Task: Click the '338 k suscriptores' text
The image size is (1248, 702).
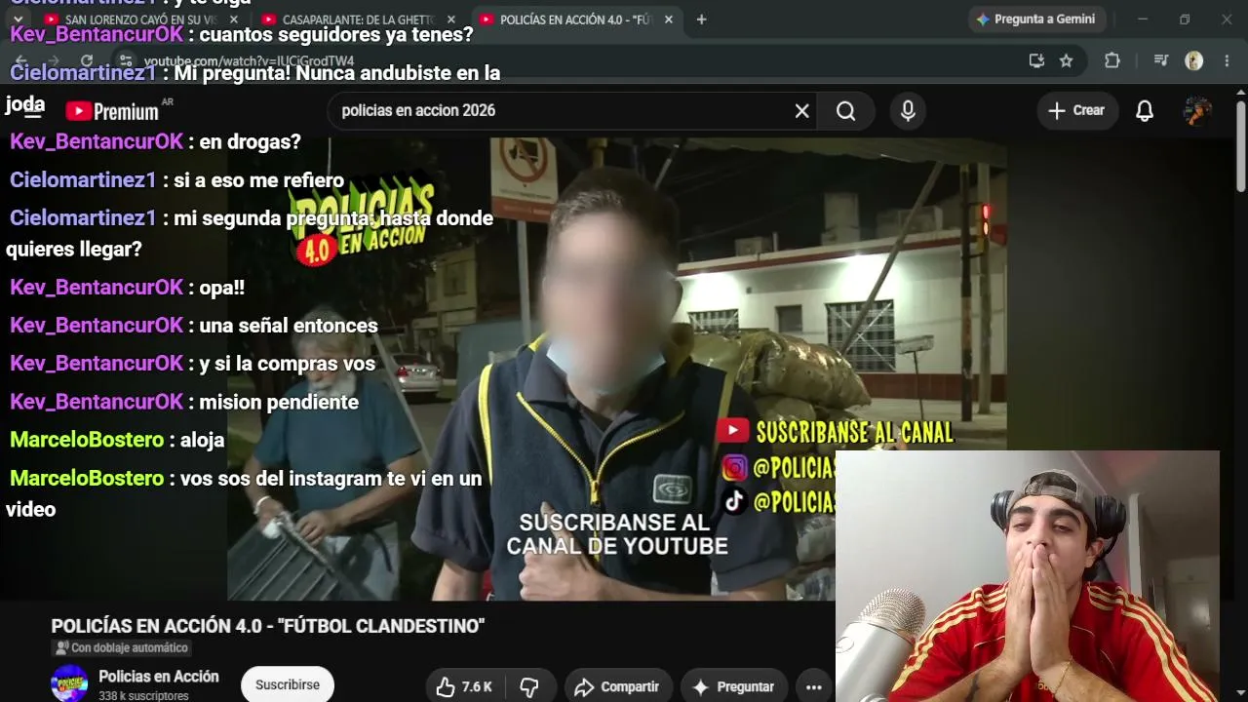Action: point(143,696)
